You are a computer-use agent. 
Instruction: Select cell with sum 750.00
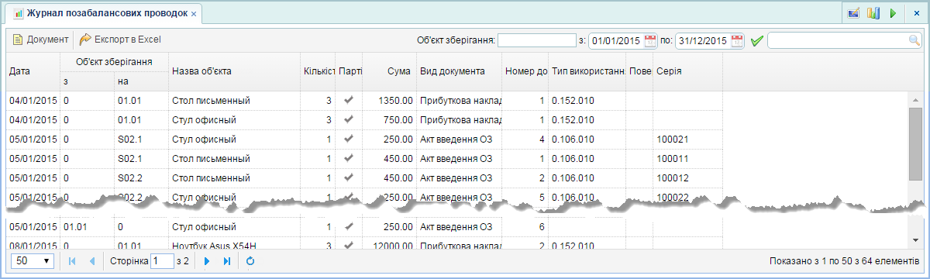click(389, 120)
